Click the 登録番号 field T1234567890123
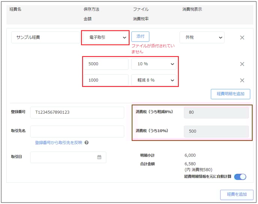The image size is (258, 204). click(x=77, y=112)
